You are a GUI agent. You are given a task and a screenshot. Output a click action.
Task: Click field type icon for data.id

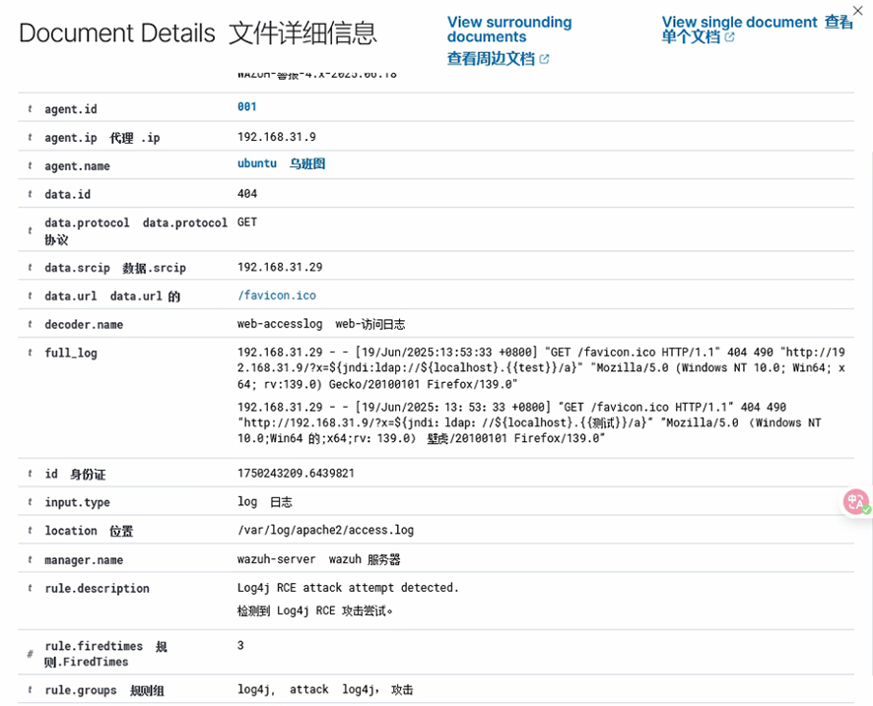(x=30, y=194)
